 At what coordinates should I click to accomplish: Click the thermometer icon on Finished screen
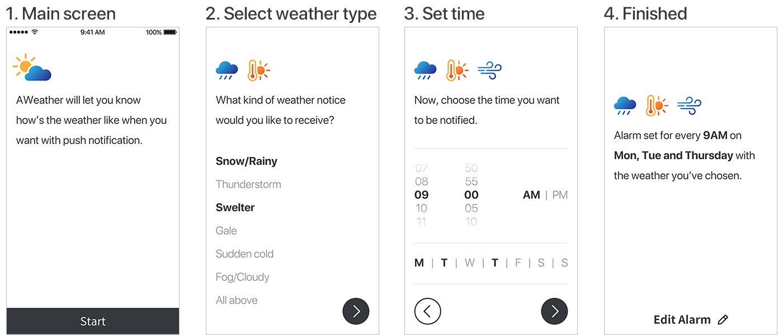(x=657, y=106)
